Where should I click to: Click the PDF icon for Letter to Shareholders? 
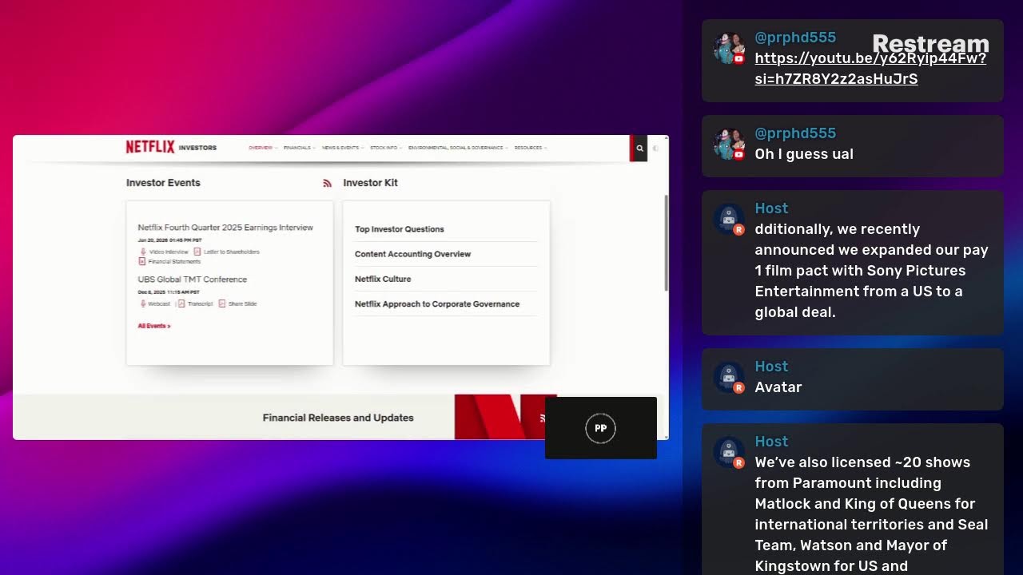197,252
